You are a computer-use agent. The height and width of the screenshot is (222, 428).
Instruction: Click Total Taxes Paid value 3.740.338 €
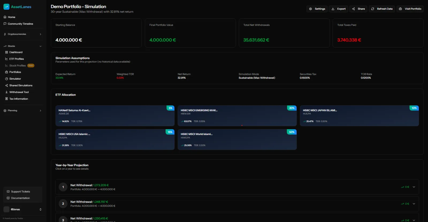pyautogui.click(x=349, y=40)
